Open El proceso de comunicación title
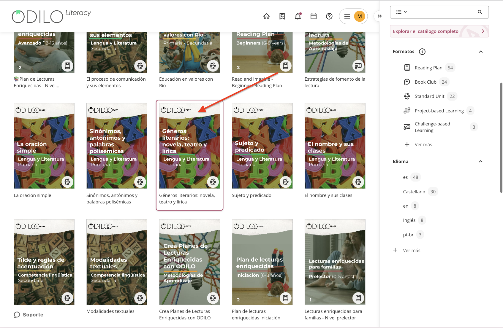This screenshot has width=503, height=328. pos(116,82)
